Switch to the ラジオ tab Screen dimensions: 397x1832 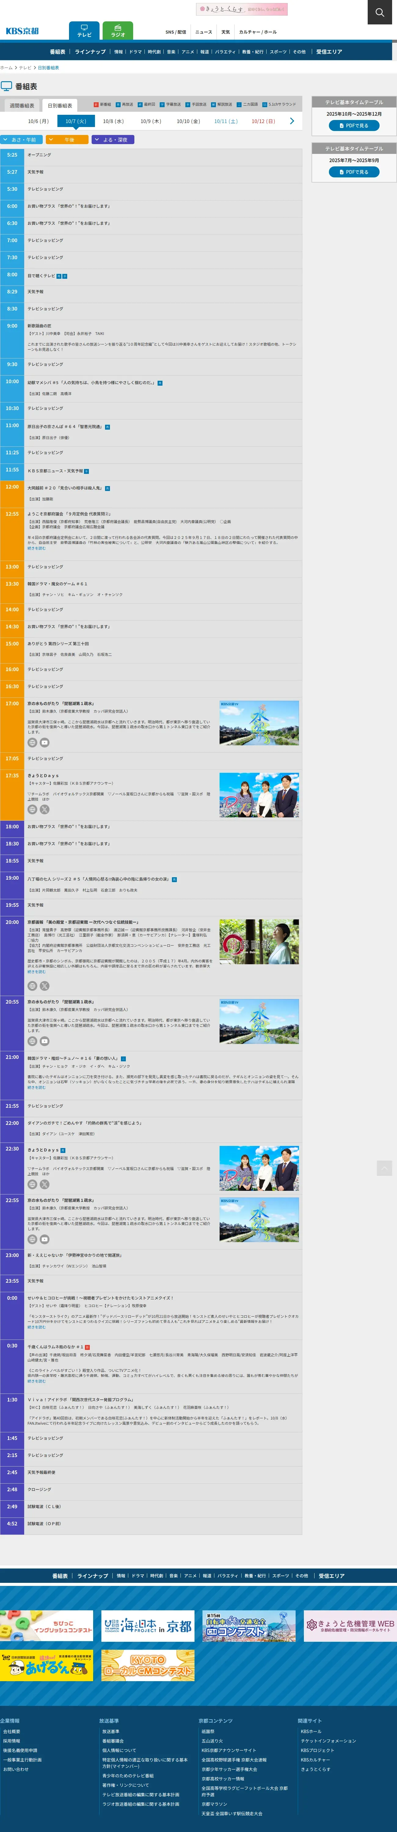[x=118, y=31]
